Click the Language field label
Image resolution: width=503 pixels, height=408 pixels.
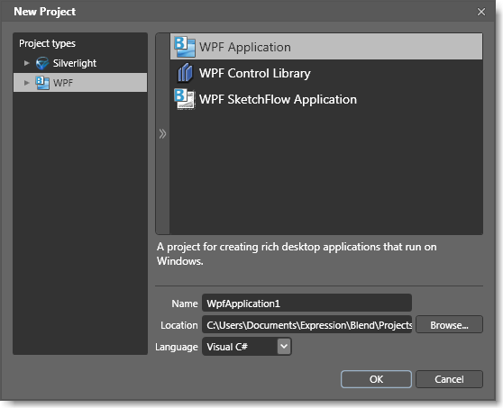(x=177, y=347)
